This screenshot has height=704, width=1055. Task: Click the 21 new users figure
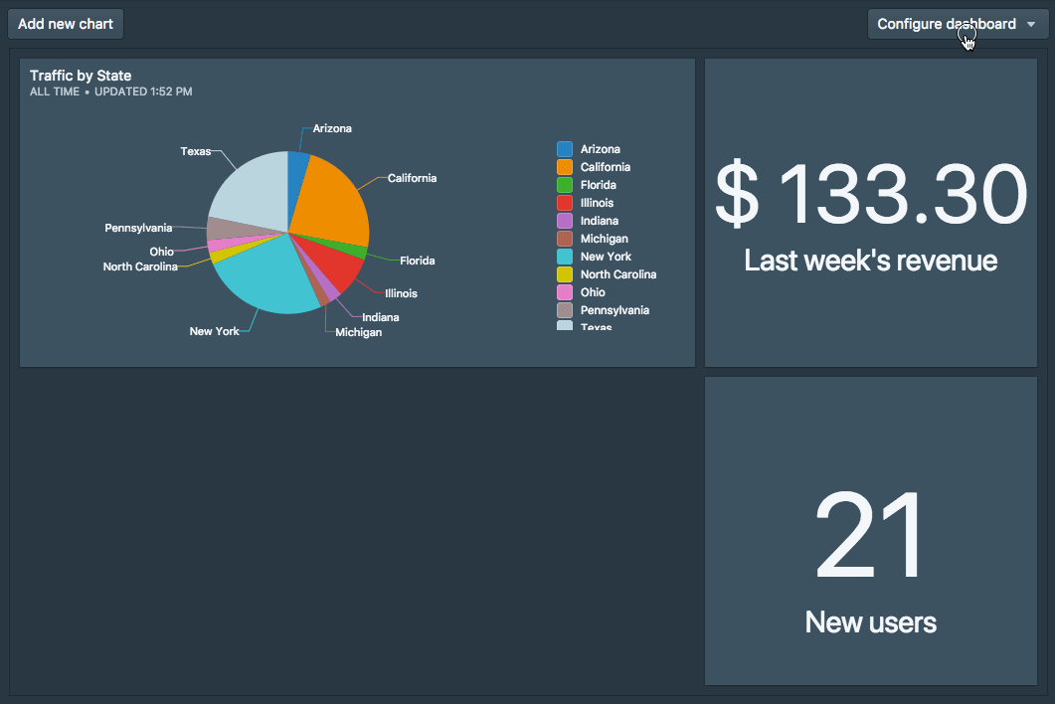pyautogui.click(x=869, y=534)
